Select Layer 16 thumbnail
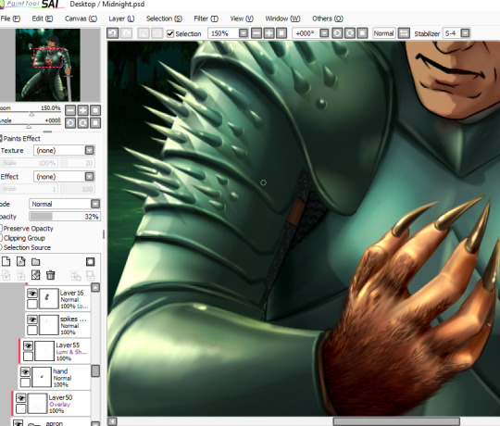The height and width of the screenshot is (426, 500). tap(49, 298)
